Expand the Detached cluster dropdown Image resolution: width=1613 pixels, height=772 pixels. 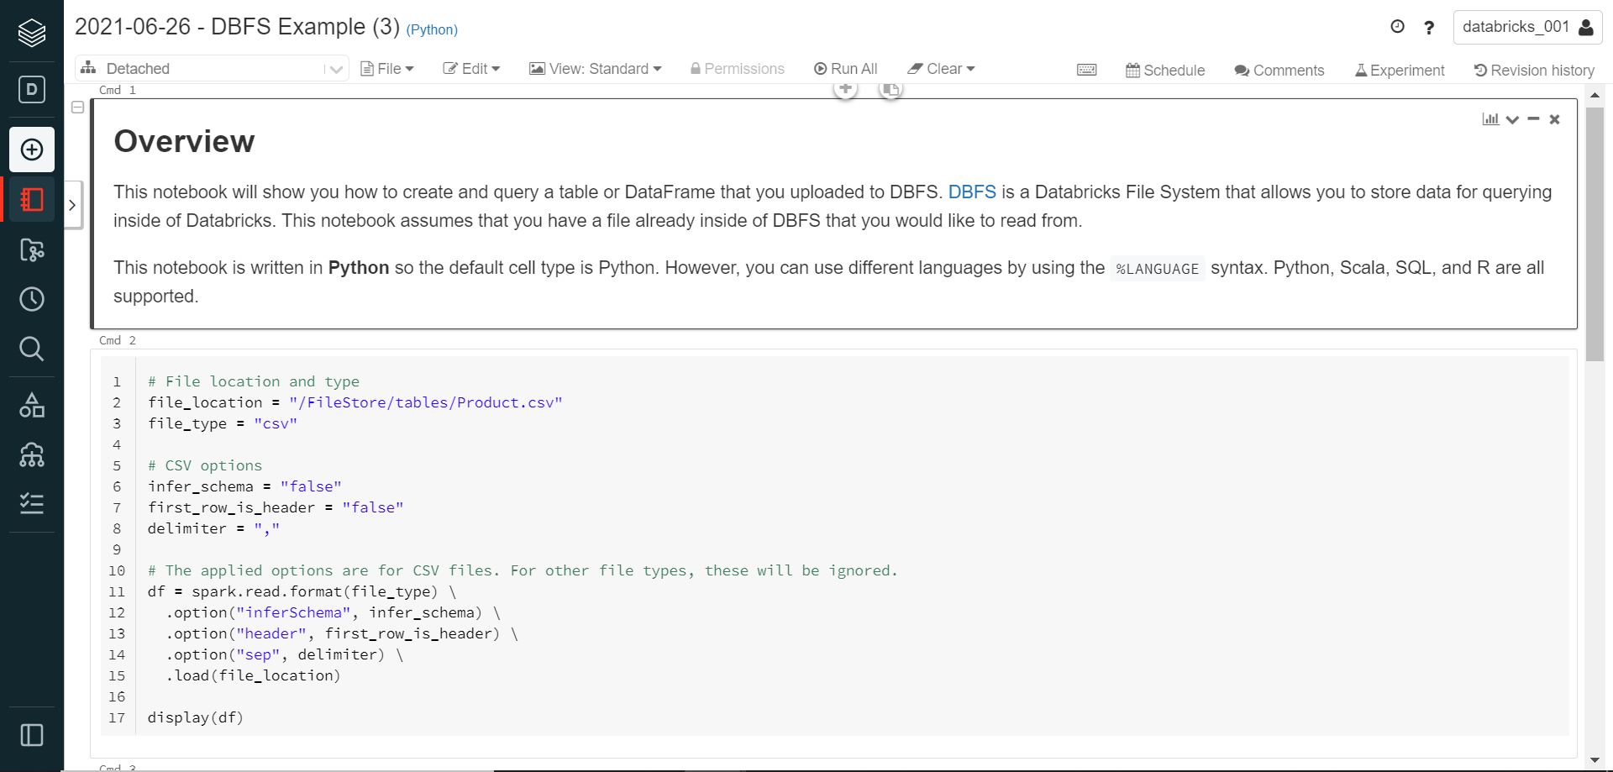click(x=335, y=70)
